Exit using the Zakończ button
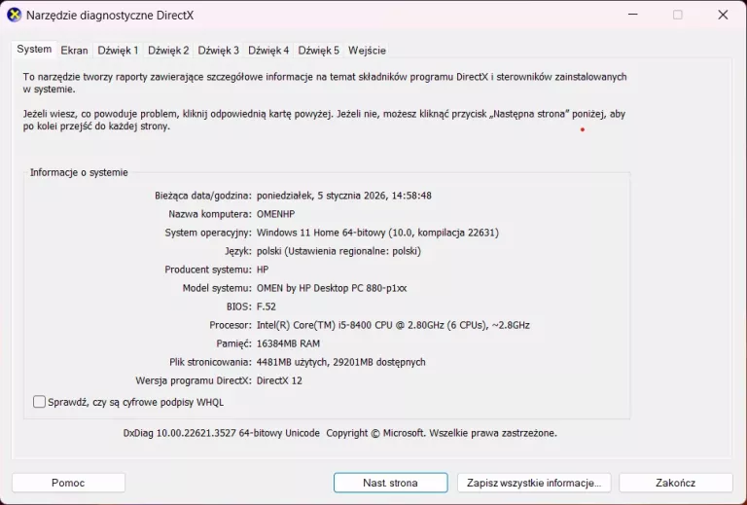747x505 pixels. coord(675,483)
